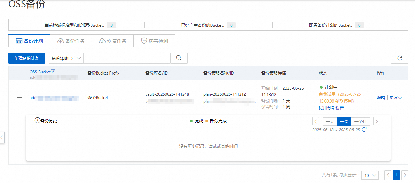The width and height of the screenshot is (415, 183).
Task: Go to the next page of results
Action: pos(405,175)
